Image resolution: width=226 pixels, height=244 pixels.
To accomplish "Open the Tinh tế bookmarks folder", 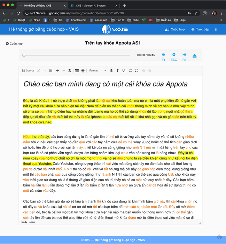I will click(117, 20).
